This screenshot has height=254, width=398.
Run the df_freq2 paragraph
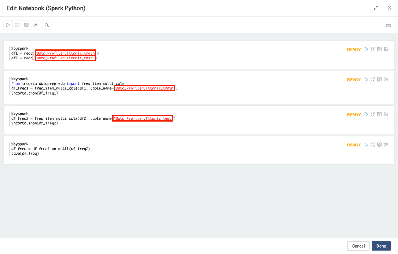click(366, 114)
